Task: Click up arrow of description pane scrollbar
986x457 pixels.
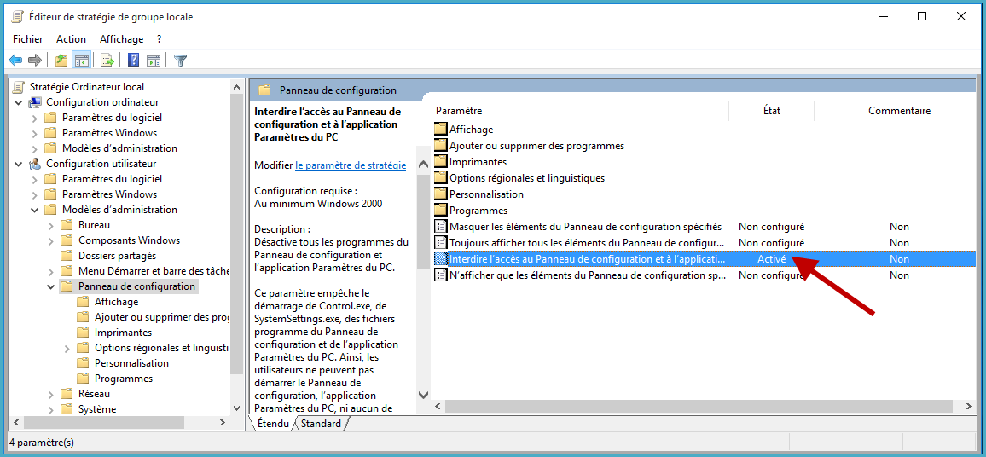Action: coord(423,164)
